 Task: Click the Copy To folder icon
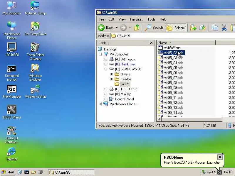click(x=203, y=28)
